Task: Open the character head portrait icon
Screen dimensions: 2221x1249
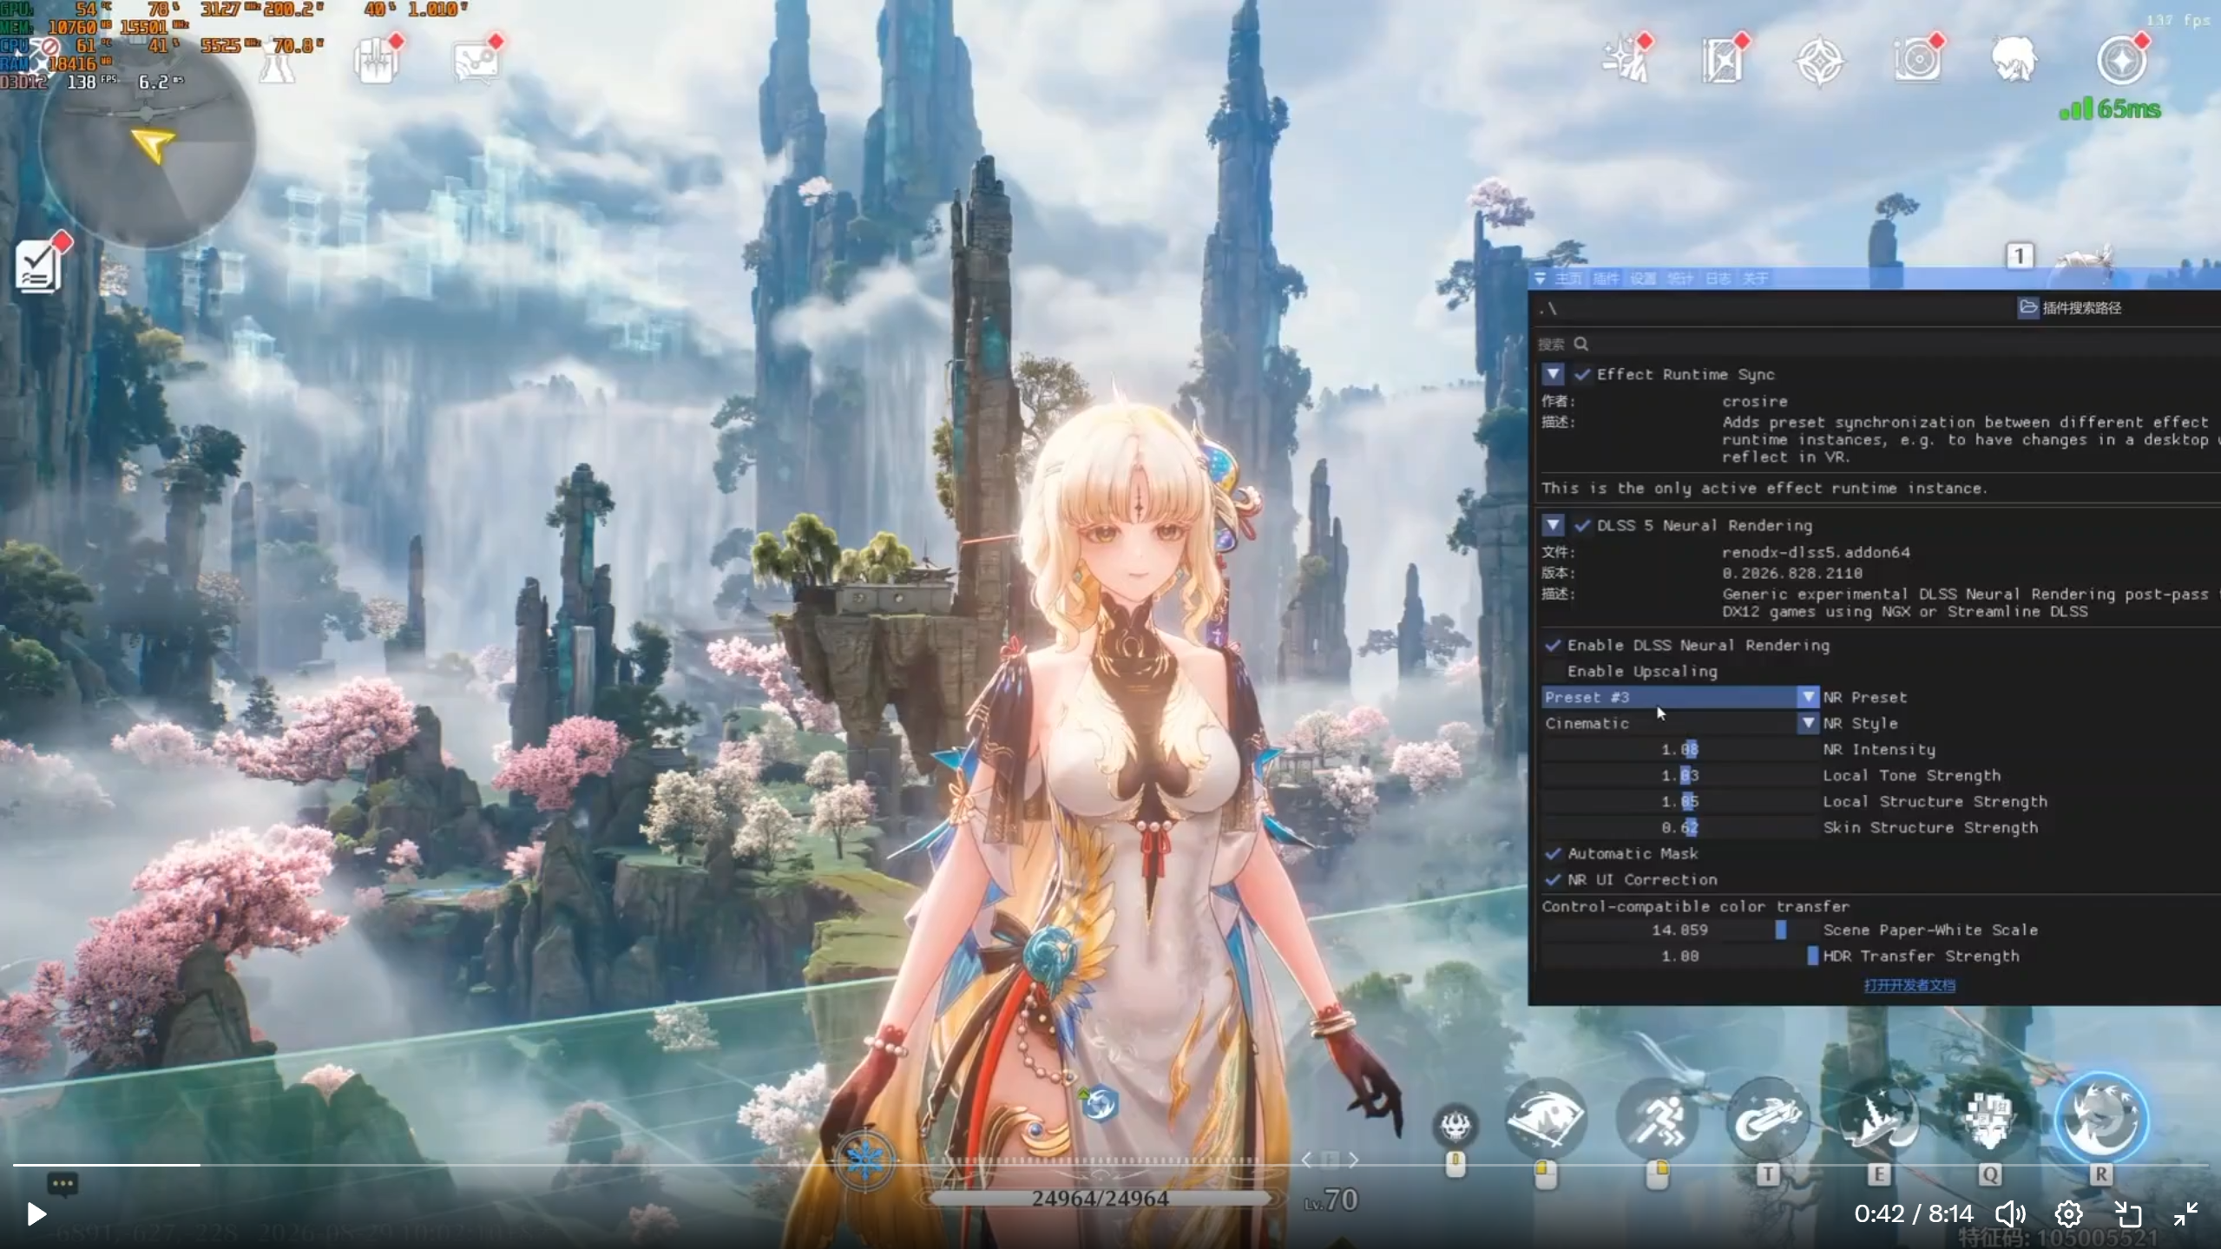Action: [2014, 61]
